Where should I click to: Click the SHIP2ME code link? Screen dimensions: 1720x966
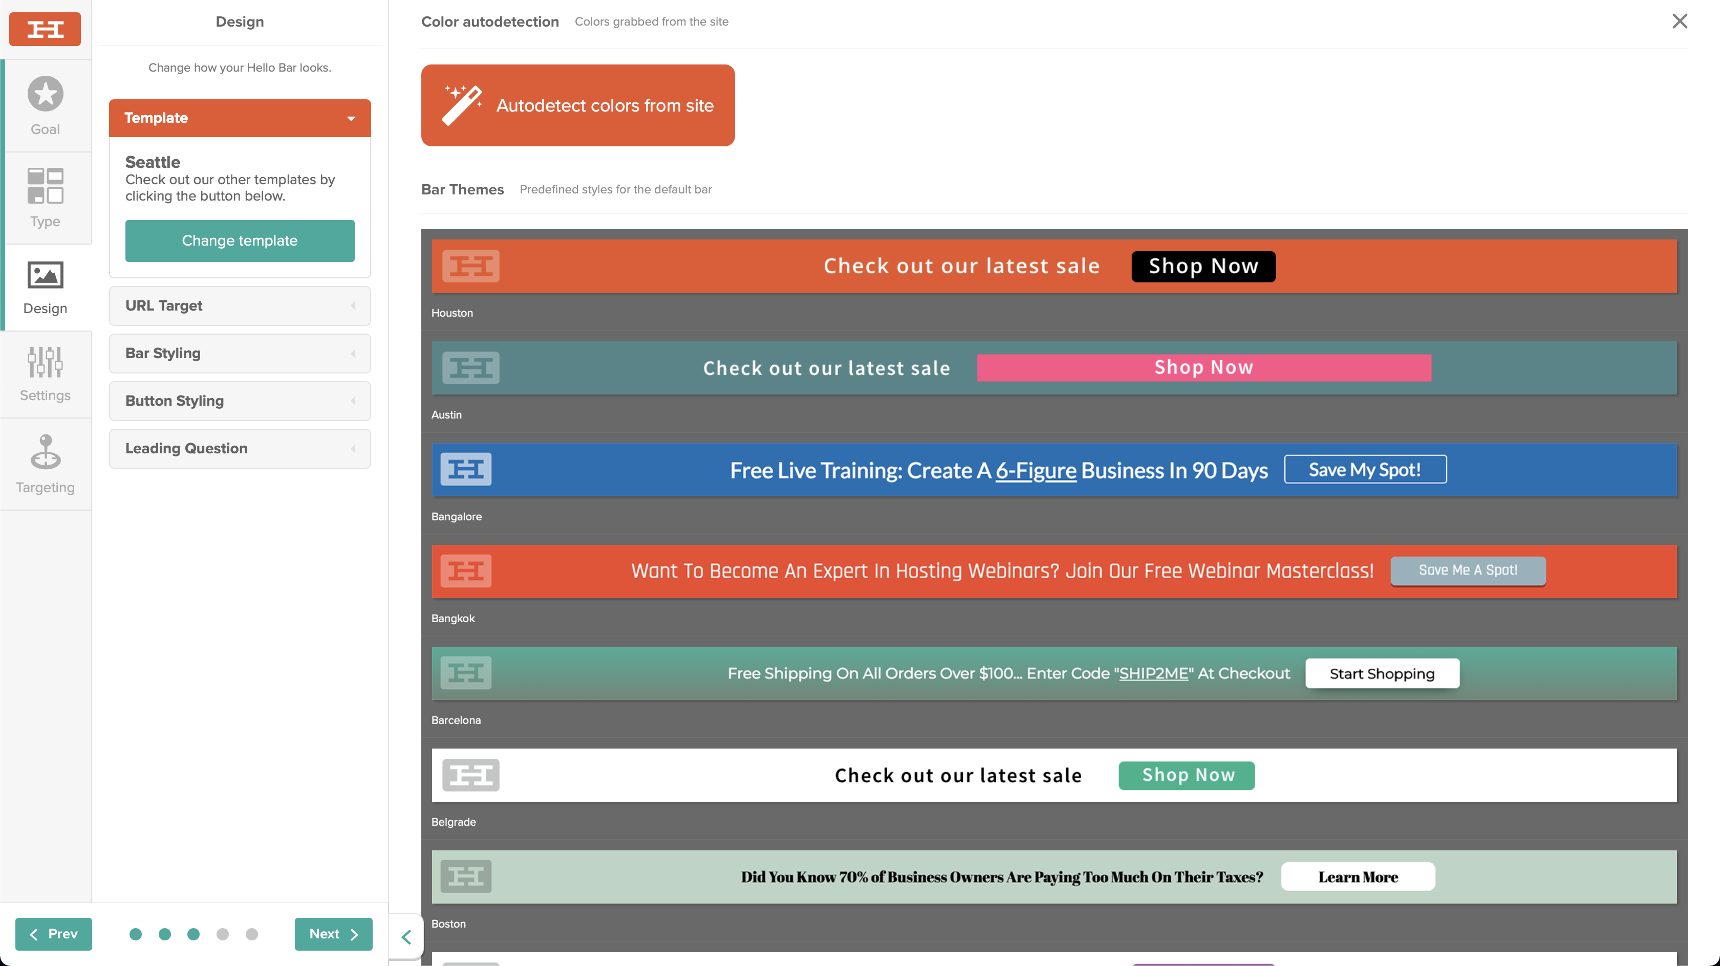(1154, 673)
